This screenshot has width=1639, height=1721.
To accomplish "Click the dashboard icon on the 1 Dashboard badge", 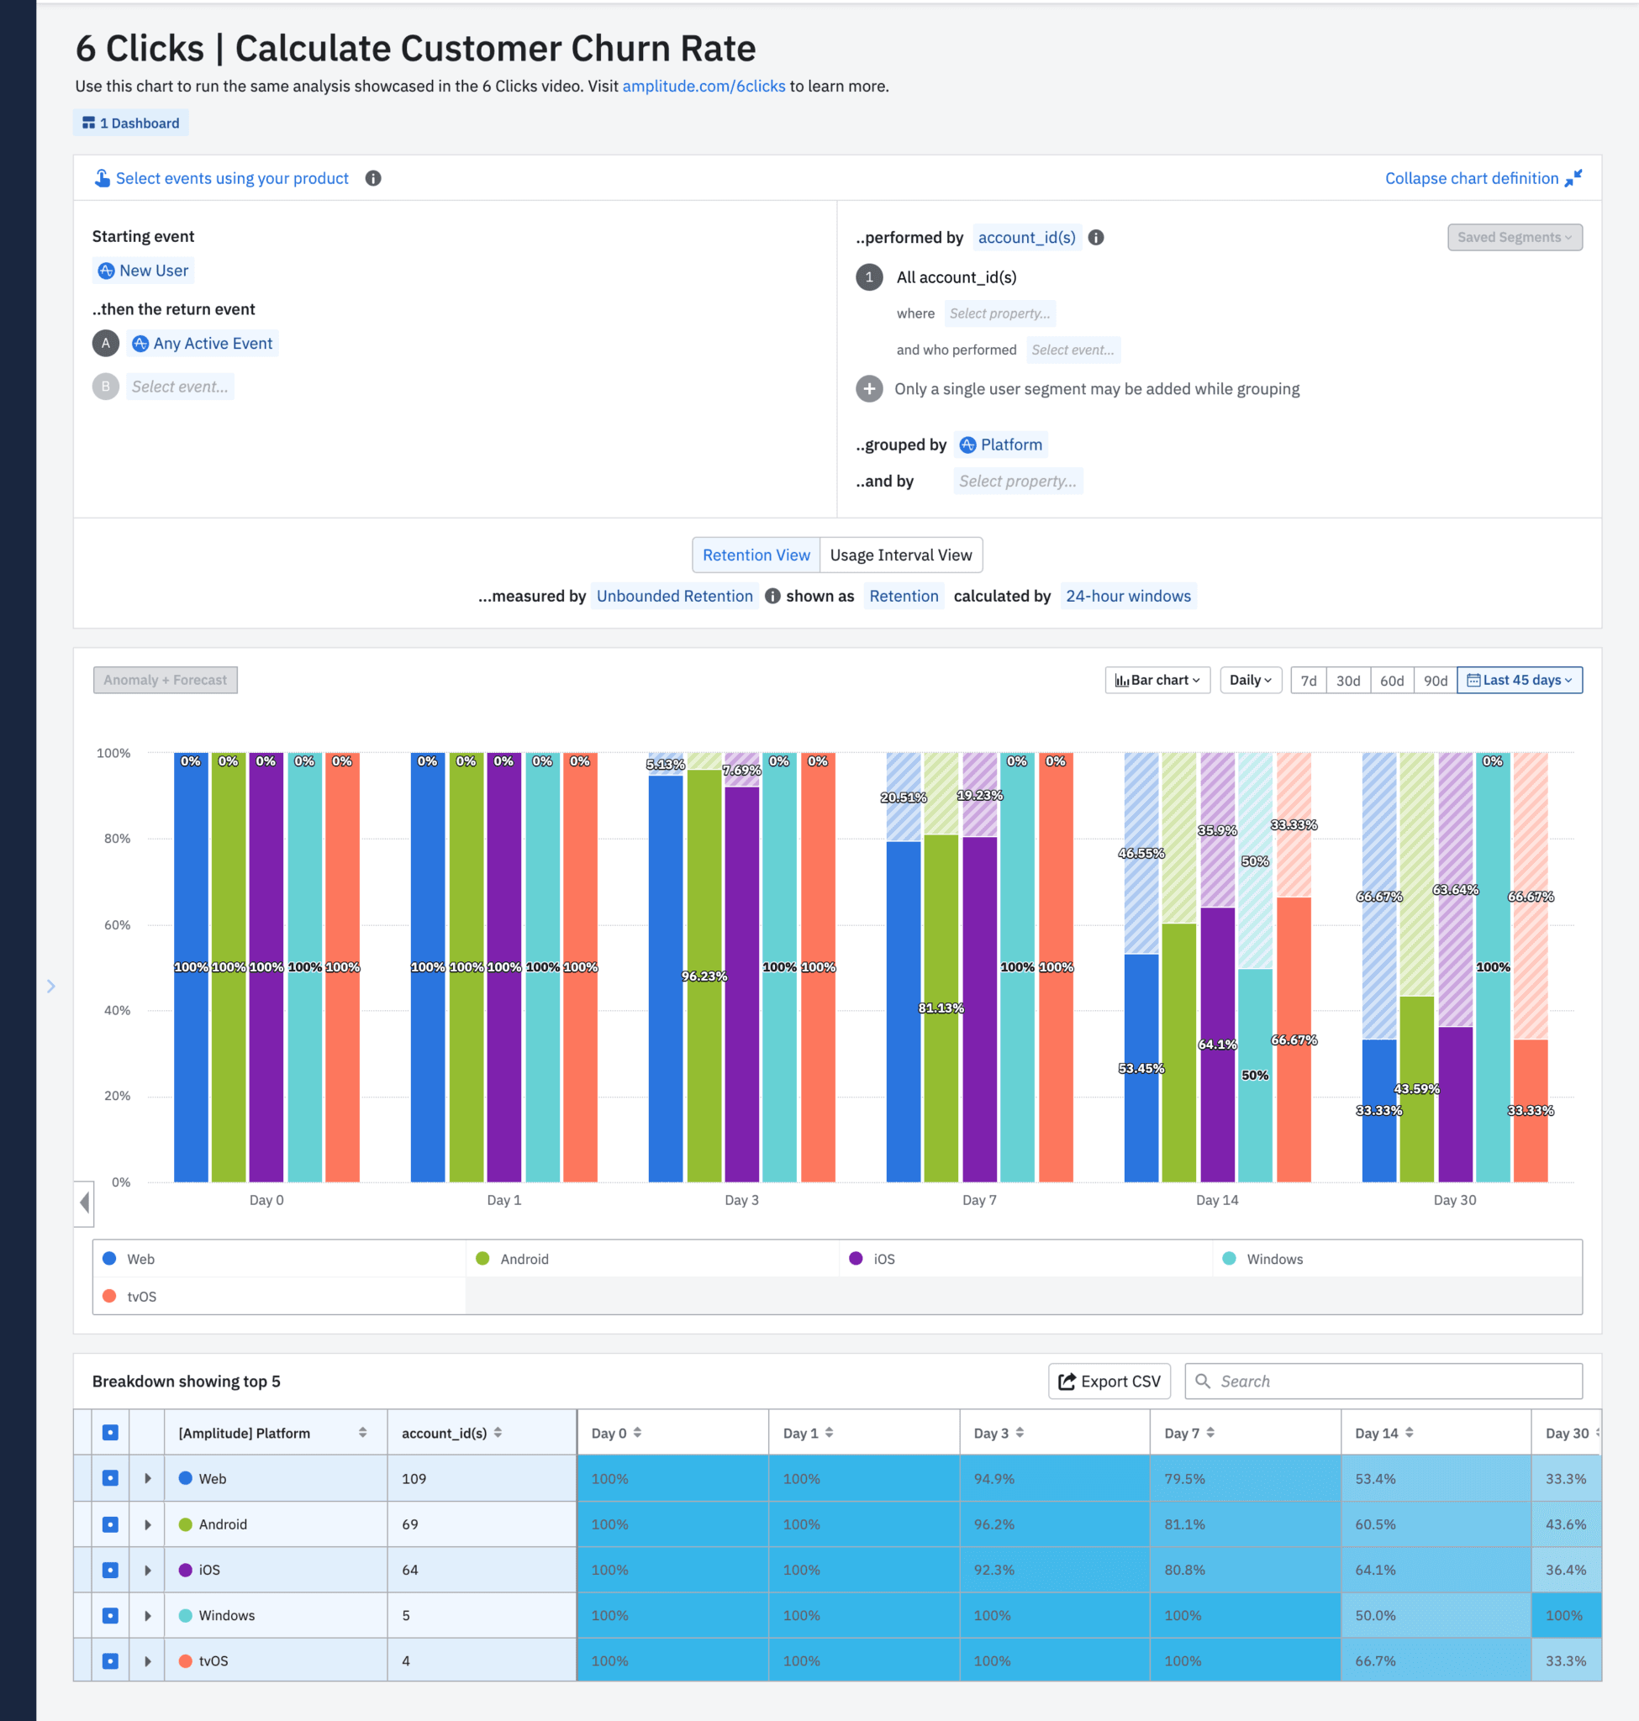I will [88, 123].
